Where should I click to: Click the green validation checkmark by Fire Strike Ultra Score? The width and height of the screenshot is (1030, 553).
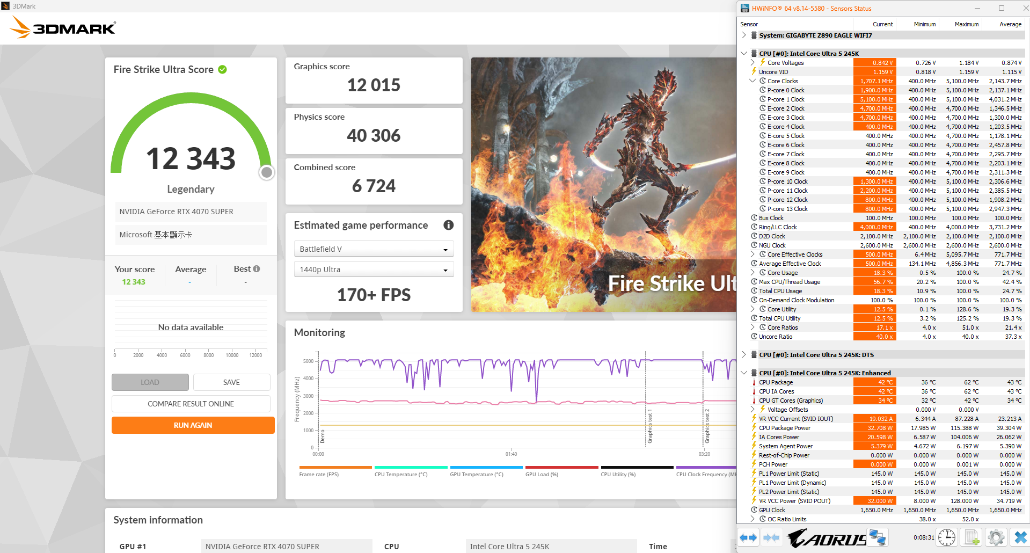[x=223, y=69]
